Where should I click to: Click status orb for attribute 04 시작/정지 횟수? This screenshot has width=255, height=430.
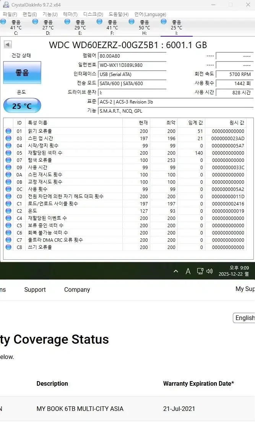click(x=8, y=145)
